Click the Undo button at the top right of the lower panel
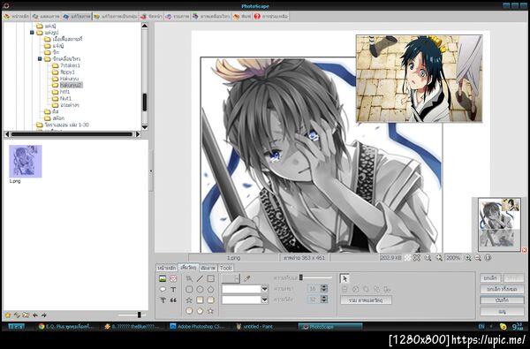This screenshot has height=349, width=530. (x=490, y=278)
